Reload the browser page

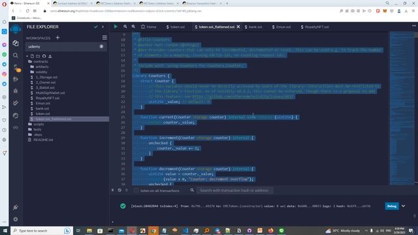coord(27,11)
